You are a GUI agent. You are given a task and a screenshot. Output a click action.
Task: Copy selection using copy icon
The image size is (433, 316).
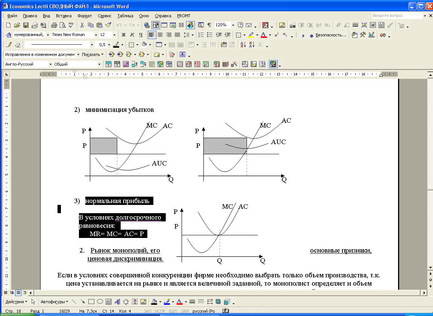coord(91,26)
